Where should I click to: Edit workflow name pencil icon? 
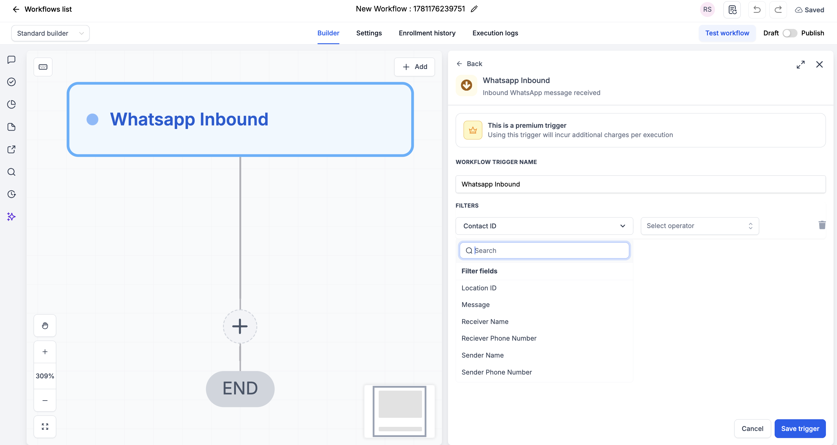(474, 9)
